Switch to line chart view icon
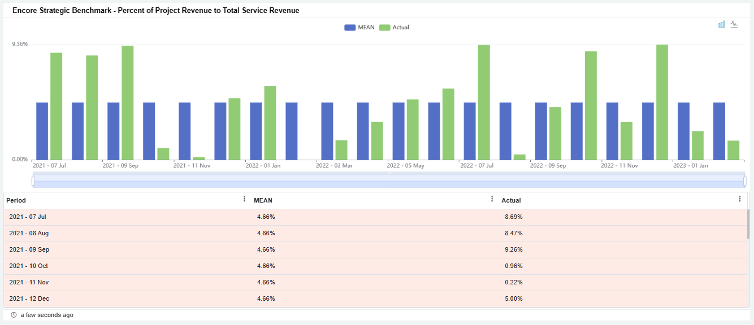Image resolution: width=754 pixels, height=325 pixels. pos(734,24)
